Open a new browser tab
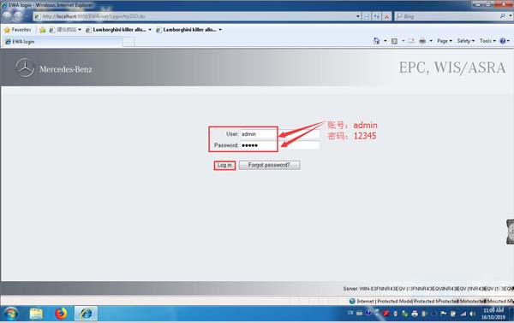 click(x=128, y=42)
